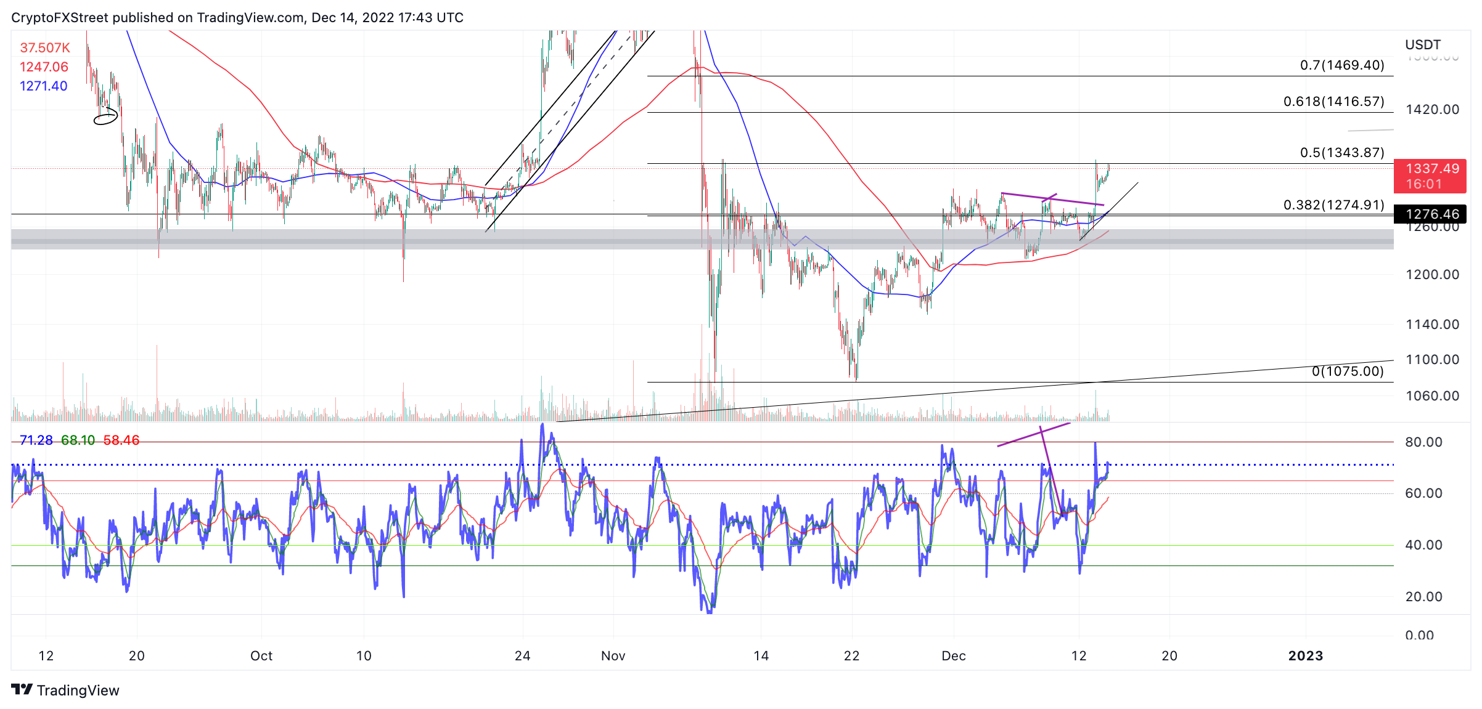
Task: Click the 37.507K volume readout
Action: click(45, 47)
